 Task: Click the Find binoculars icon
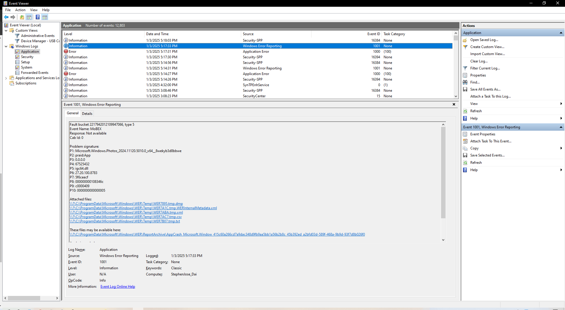point(465,82)
